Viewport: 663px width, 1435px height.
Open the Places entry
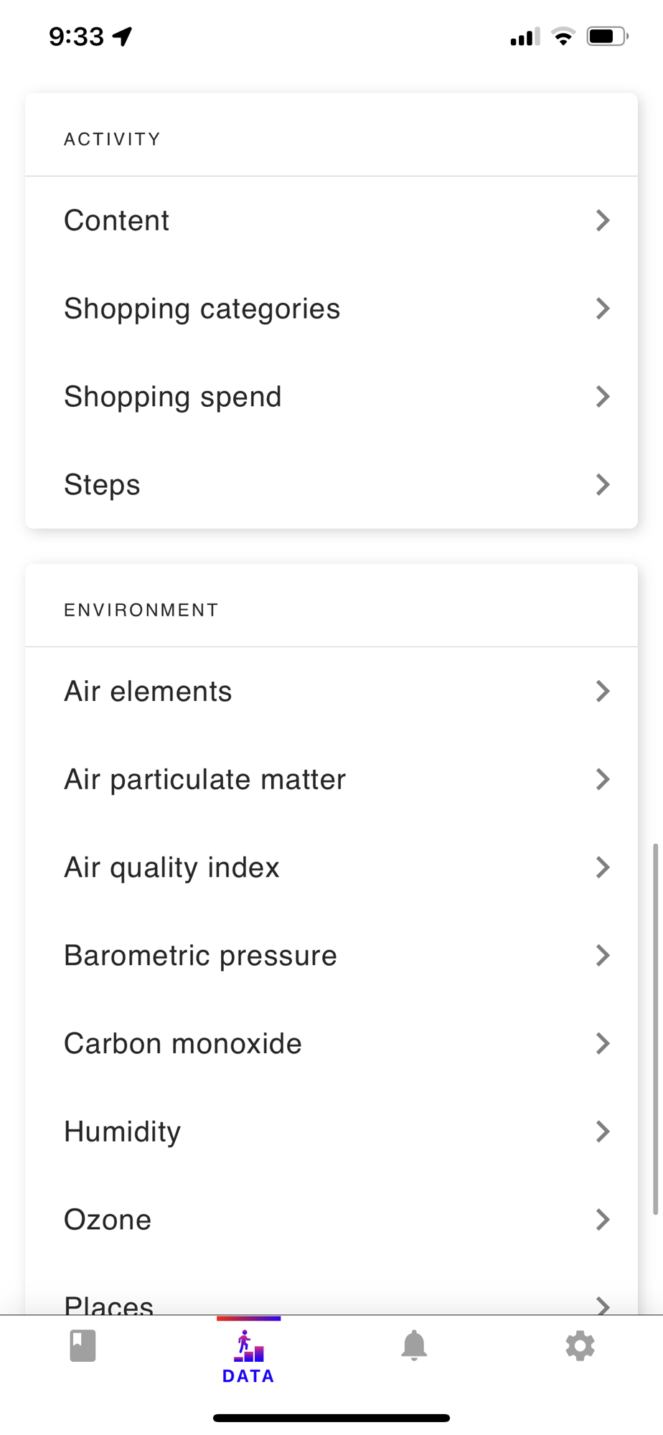(x=109, y=1304)
